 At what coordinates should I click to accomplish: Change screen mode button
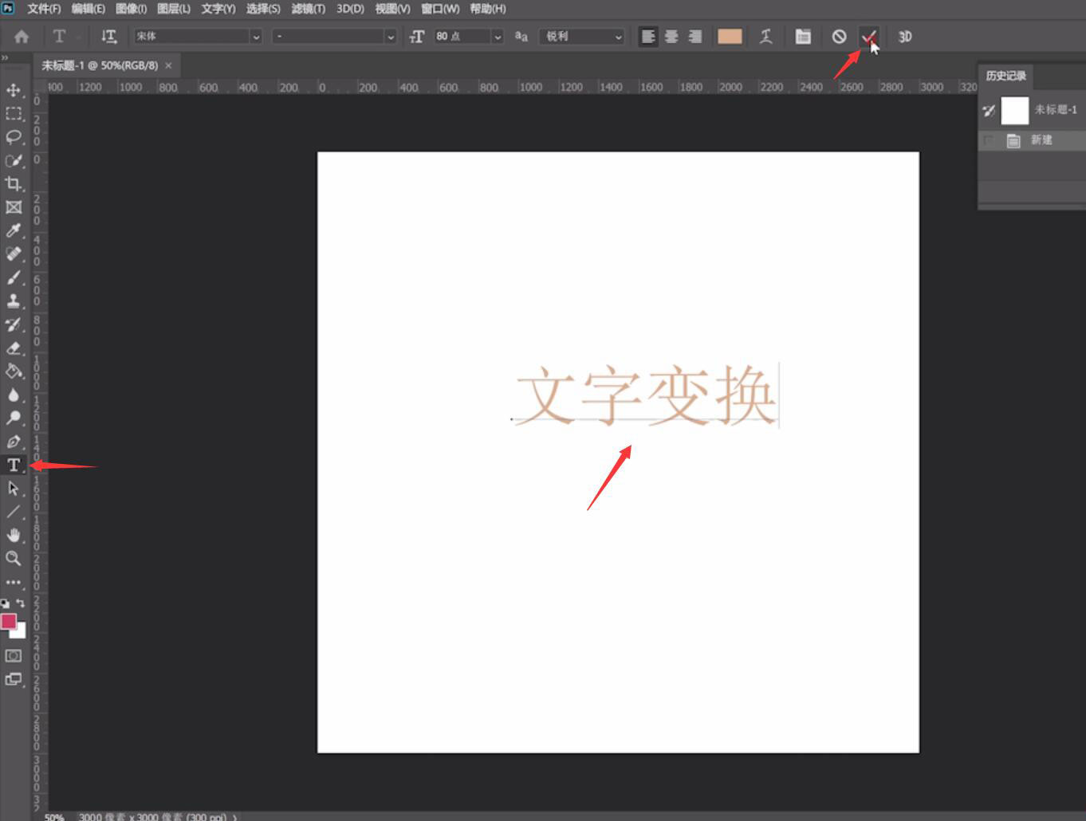click(14, 679)
